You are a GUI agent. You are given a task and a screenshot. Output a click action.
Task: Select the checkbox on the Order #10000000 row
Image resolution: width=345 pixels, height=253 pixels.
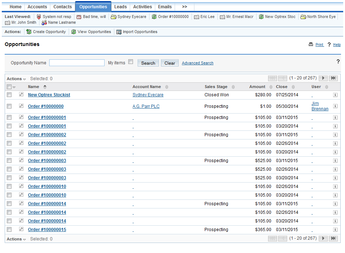[x=9, y=106]
